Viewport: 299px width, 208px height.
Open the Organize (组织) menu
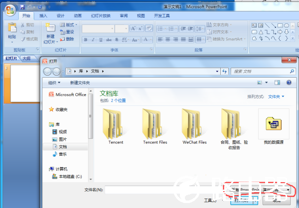tap(54, 83)
